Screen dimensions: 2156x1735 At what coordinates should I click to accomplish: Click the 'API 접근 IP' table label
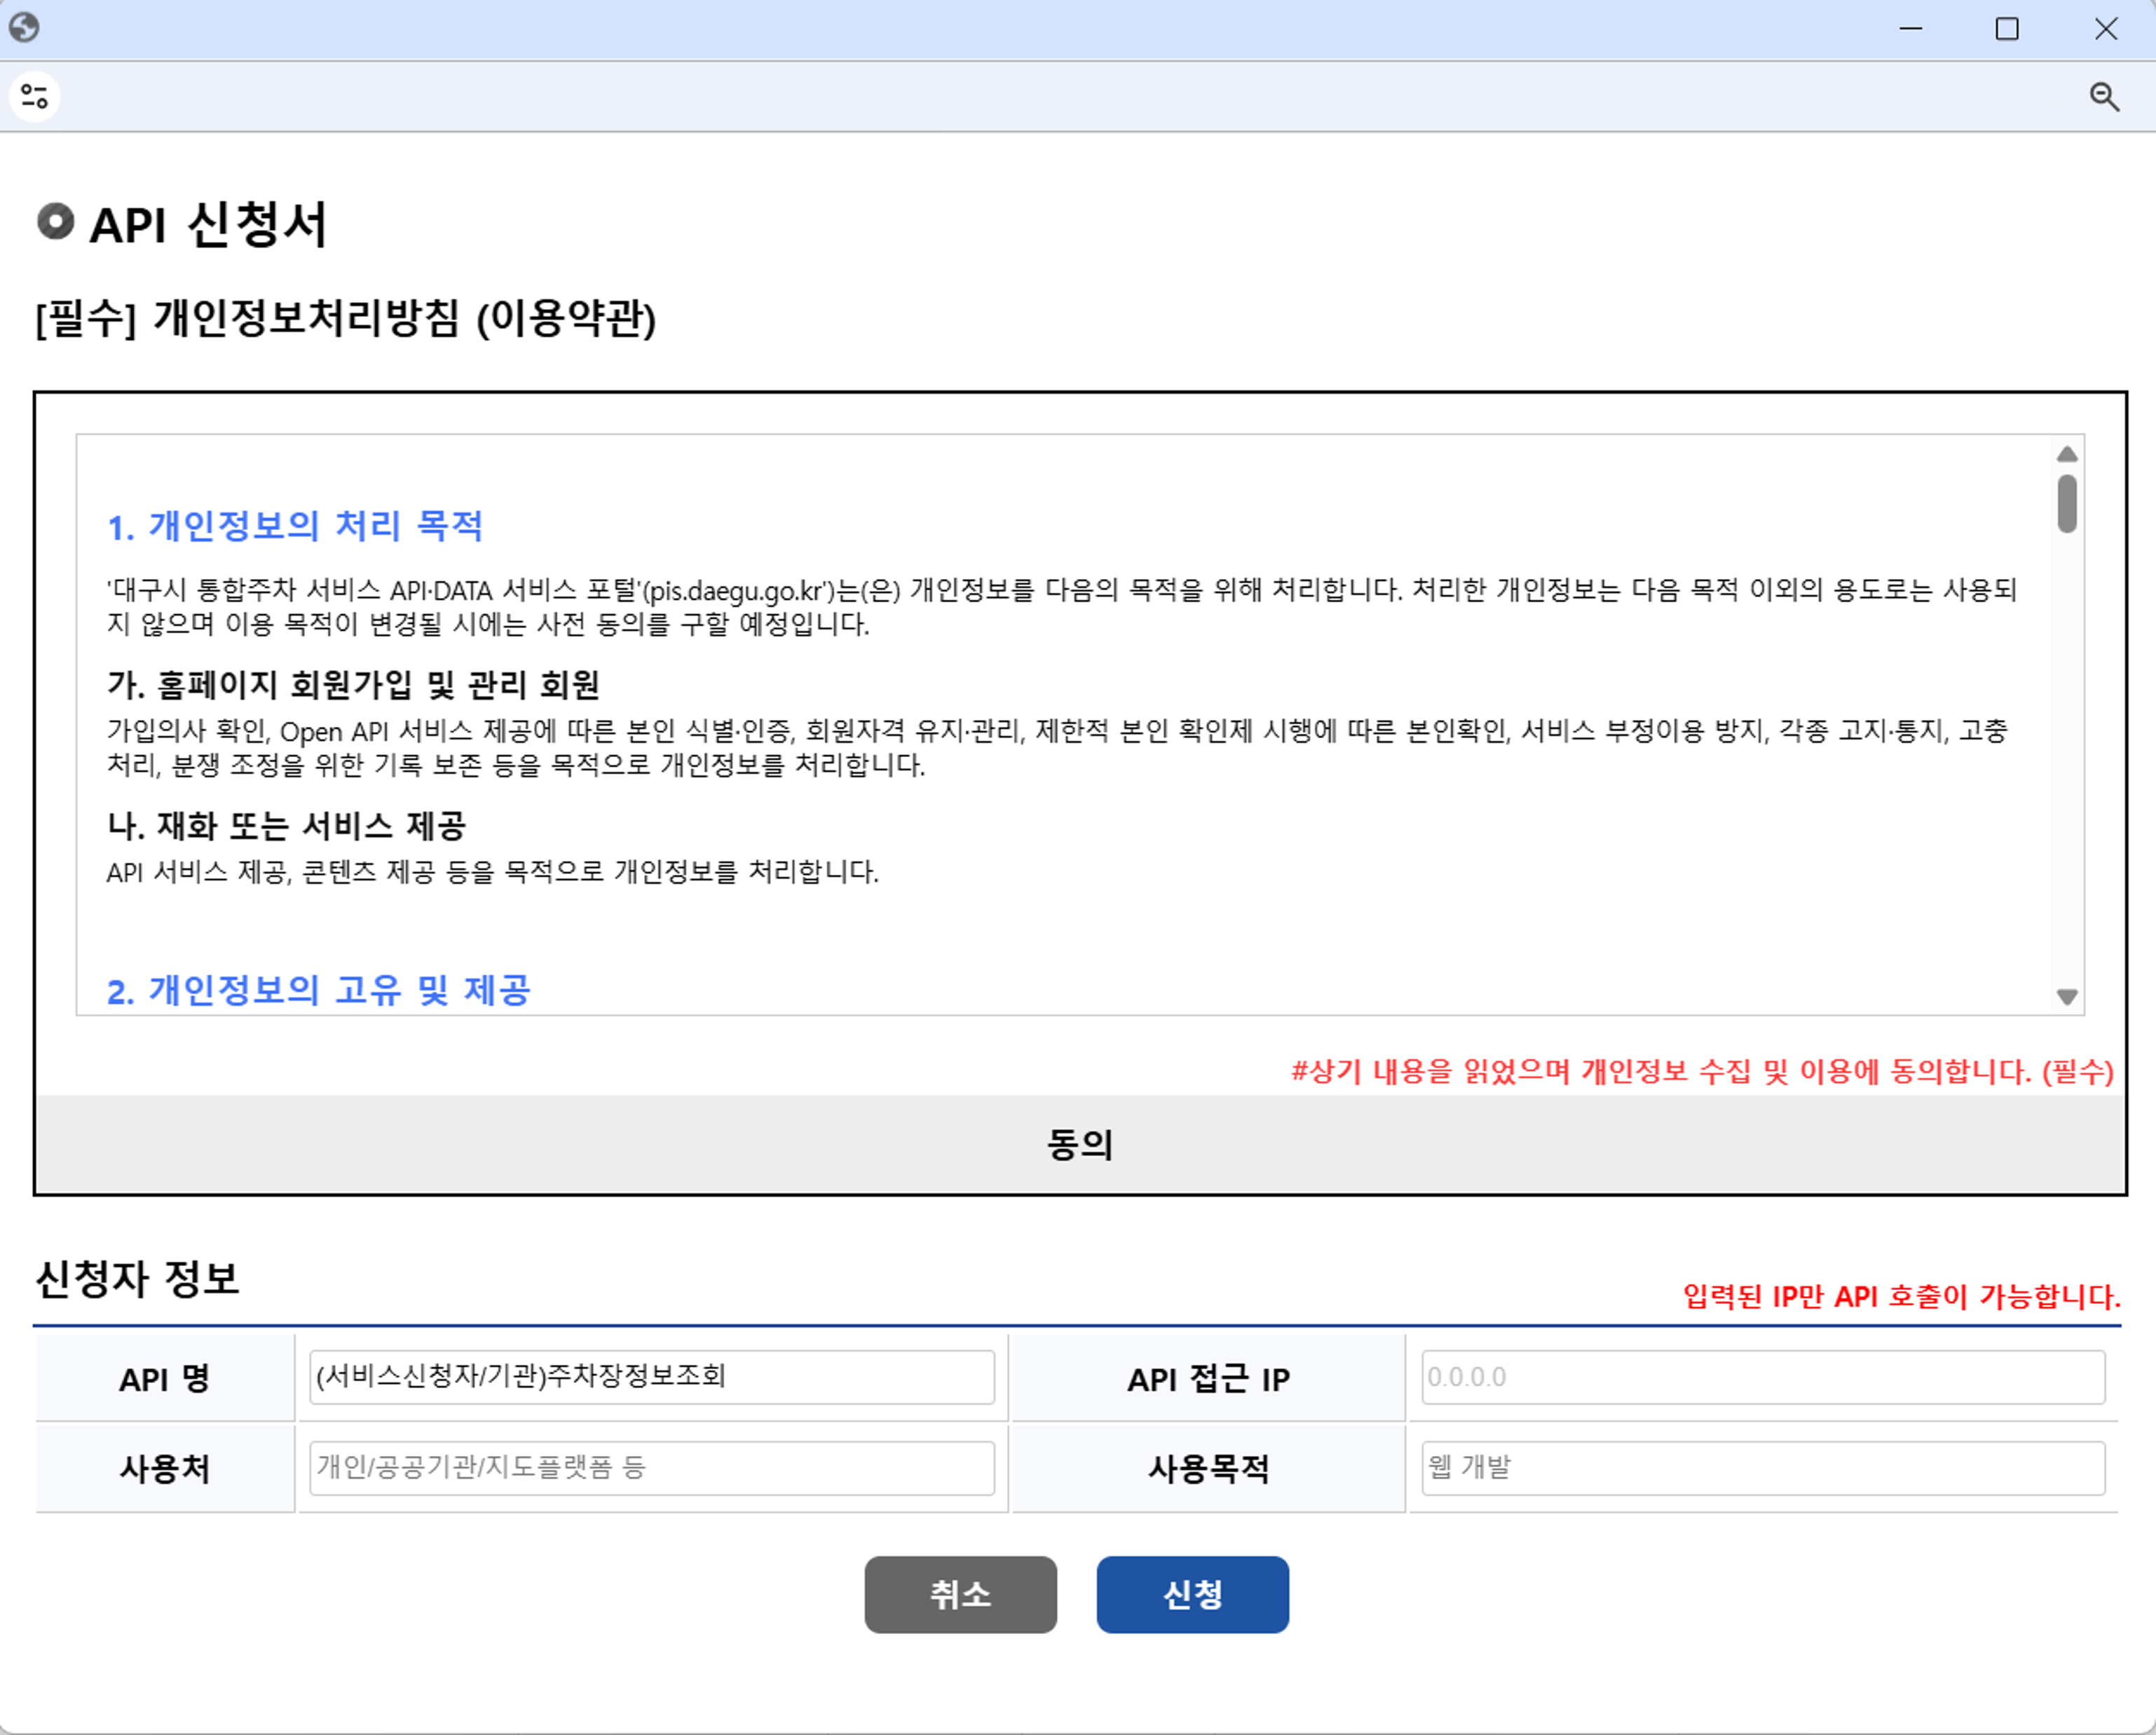click(x=1208, y=1378)
